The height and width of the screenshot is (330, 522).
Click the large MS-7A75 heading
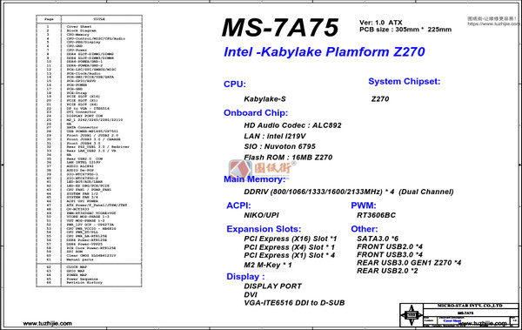click(280, 27)
